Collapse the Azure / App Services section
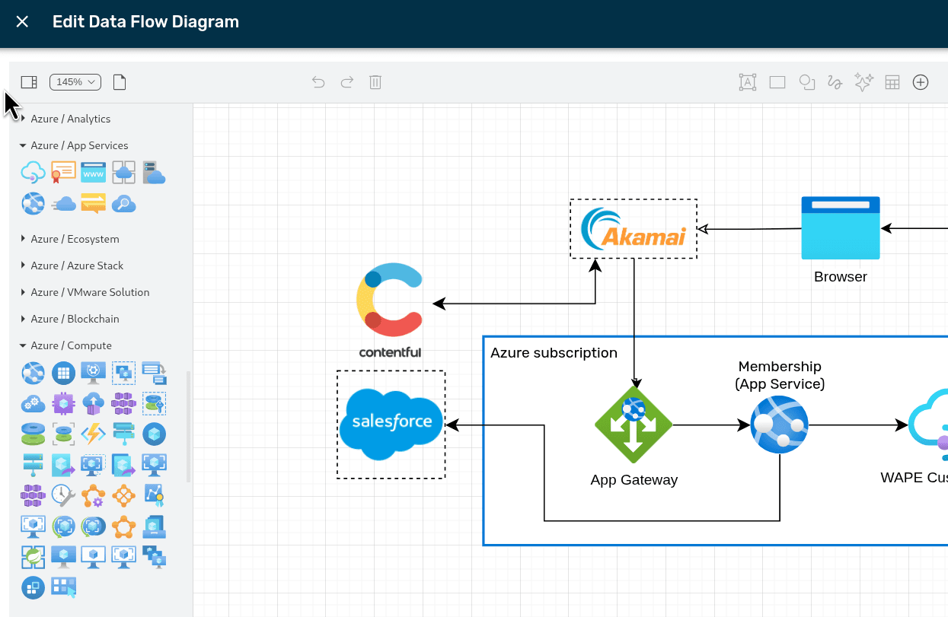The width and height of the screenshot is (948, 617). coord(79,145)
